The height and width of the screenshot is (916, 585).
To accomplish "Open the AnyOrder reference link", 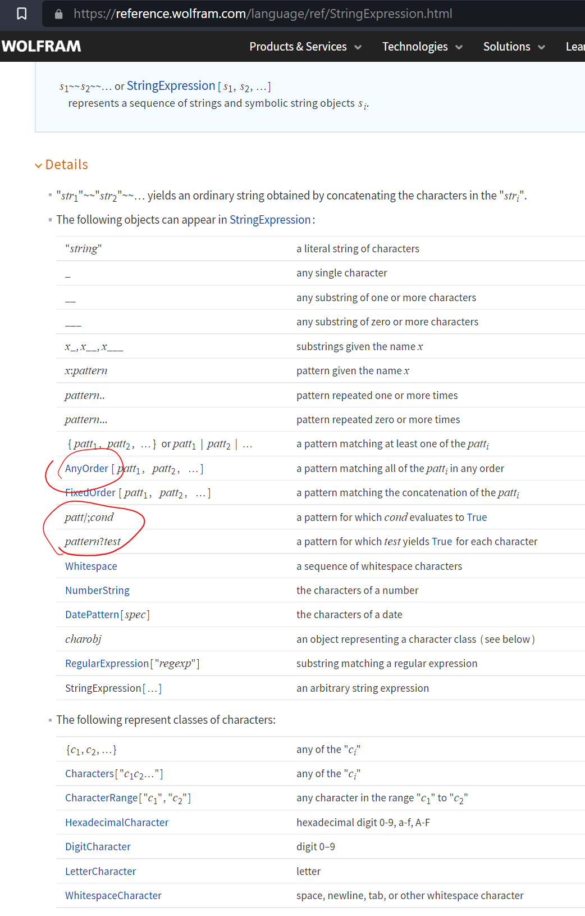I will (86, 469).
